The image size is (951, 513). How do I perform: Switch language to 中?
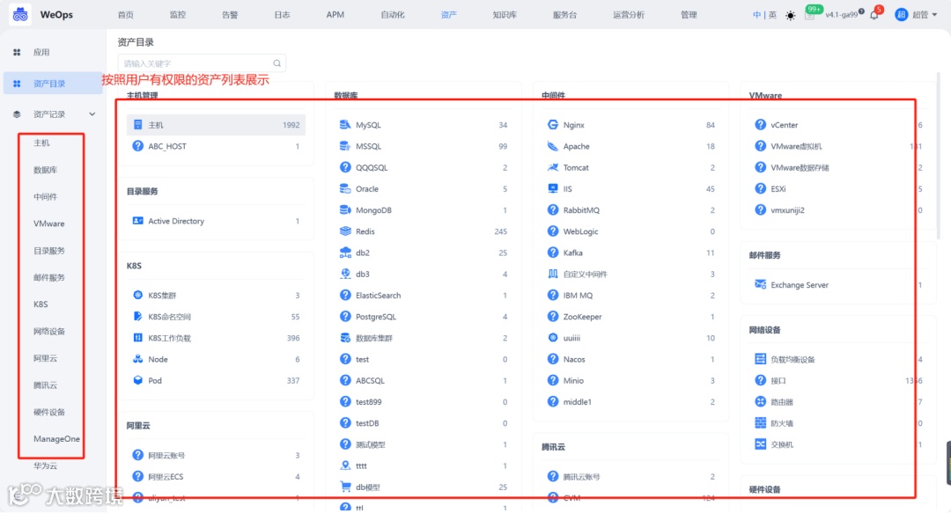(x=756, y=15)
